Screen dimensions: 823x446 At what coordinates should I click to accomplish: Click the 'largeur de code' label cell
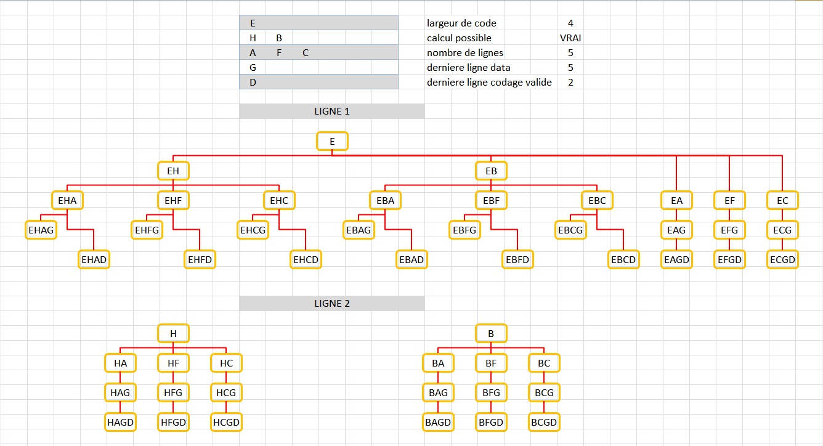tap(461, 23)
